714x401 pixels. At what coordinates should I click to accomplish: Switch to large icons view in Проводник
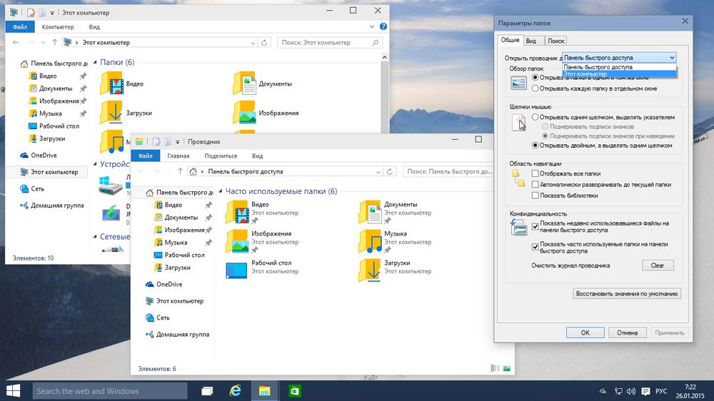click(507, 368)
